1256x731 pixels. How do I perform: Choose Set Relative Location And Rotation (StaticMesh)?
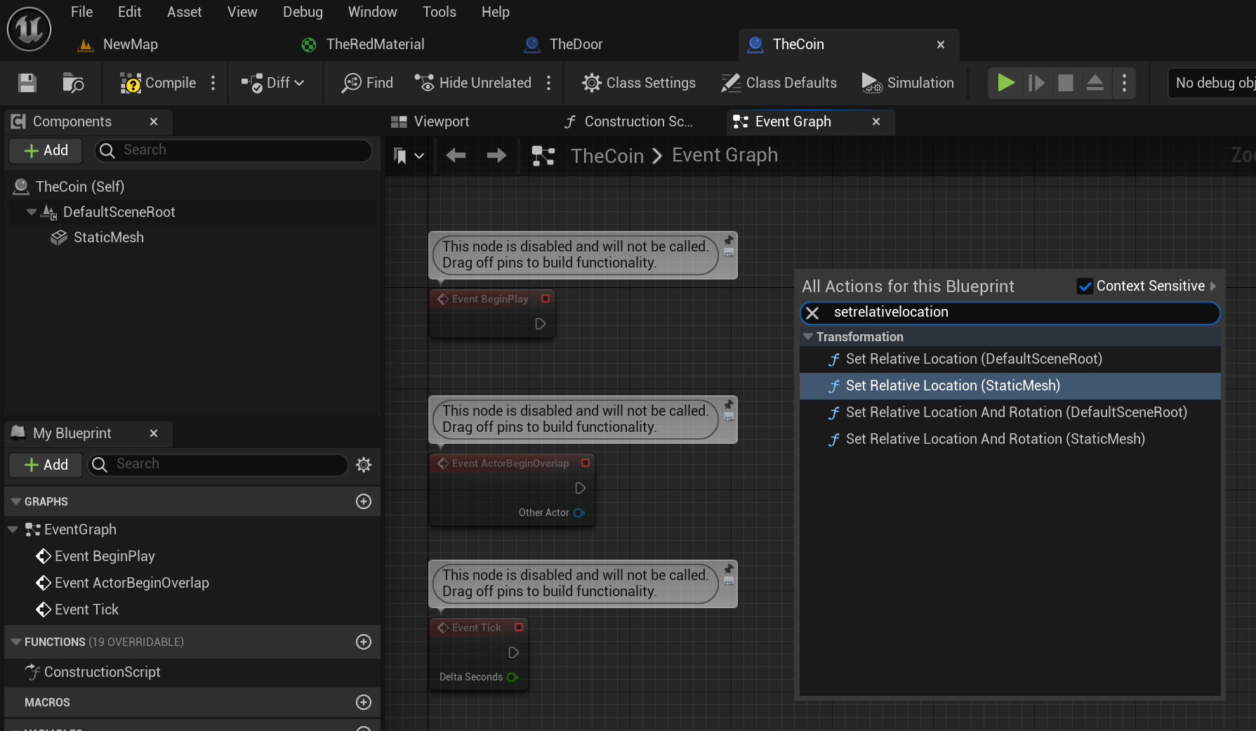point(1010,439)
